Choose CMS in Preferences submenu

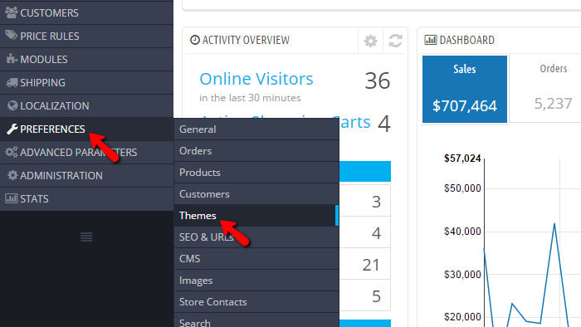(256, 258)
